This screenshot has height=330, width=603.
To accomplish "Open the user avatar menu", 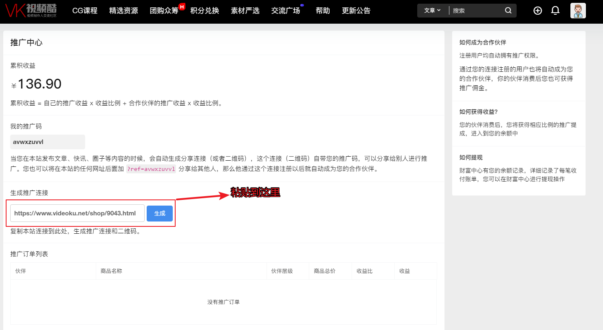I will (578, 11).
